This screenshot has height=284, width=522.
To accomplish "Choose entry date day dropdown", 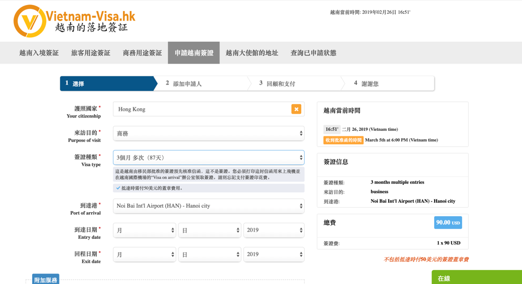I will pyautogui.click(x=210, y=230).
